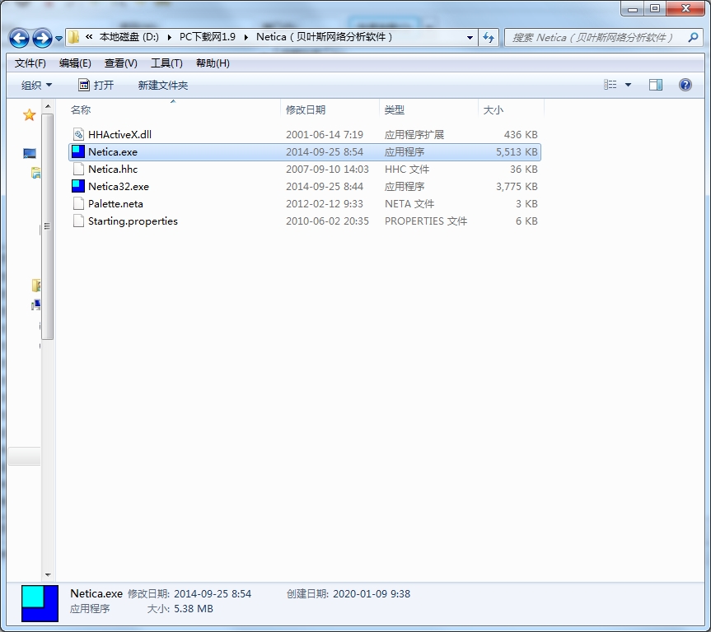
Task: Sort by 大小 column header
Action: coord(511,109)
